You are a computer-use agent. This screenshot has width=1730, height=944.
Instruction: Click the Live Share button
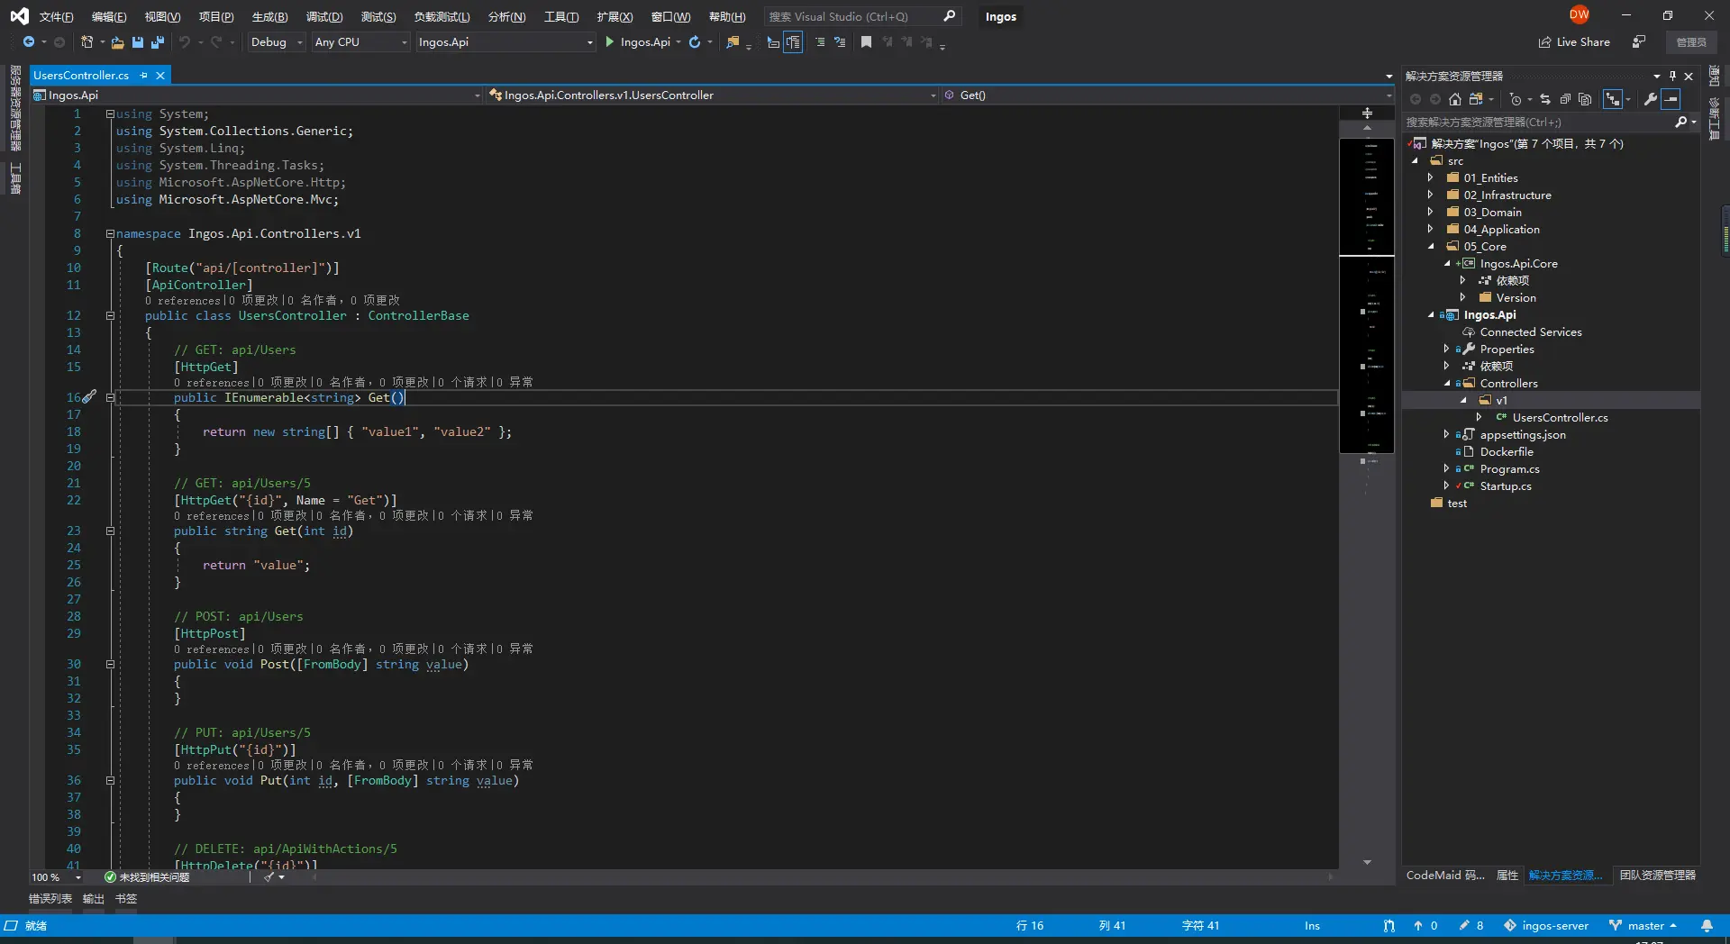click(1574, 42)
